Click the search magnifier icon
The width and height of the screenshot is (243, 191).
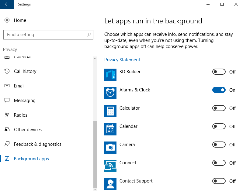89,35
